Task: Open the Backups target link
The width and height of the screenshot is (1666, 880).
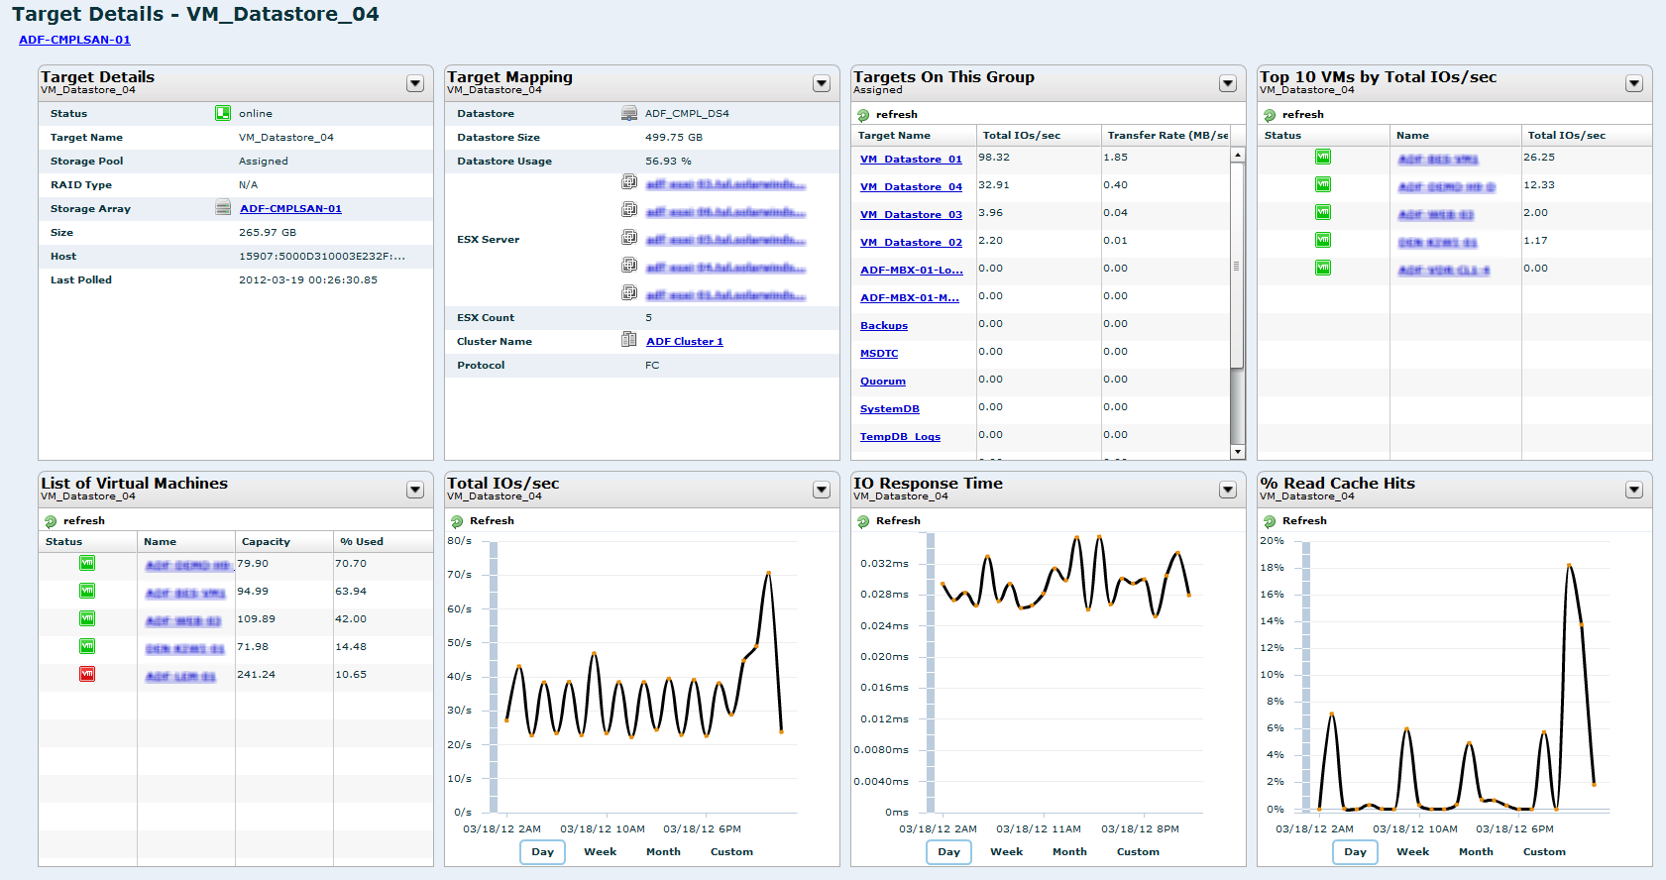Action: (884, 326)
